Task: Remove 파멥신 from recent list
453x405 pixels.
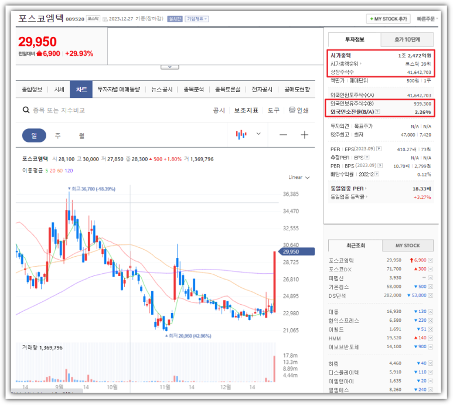Action: [x=431, y=278]
